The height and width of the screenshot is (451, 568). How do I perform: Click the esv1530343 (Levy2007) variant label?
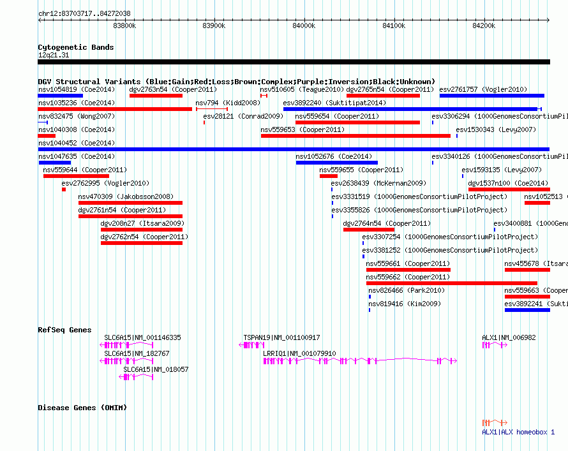point(495,129)
